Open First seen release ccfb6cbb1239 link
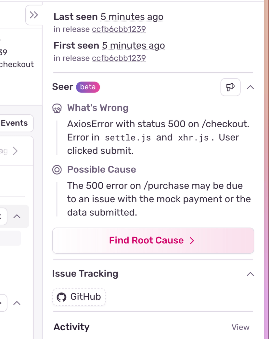The width and height of the screenshot is (269, 339). tap(119, 58)
